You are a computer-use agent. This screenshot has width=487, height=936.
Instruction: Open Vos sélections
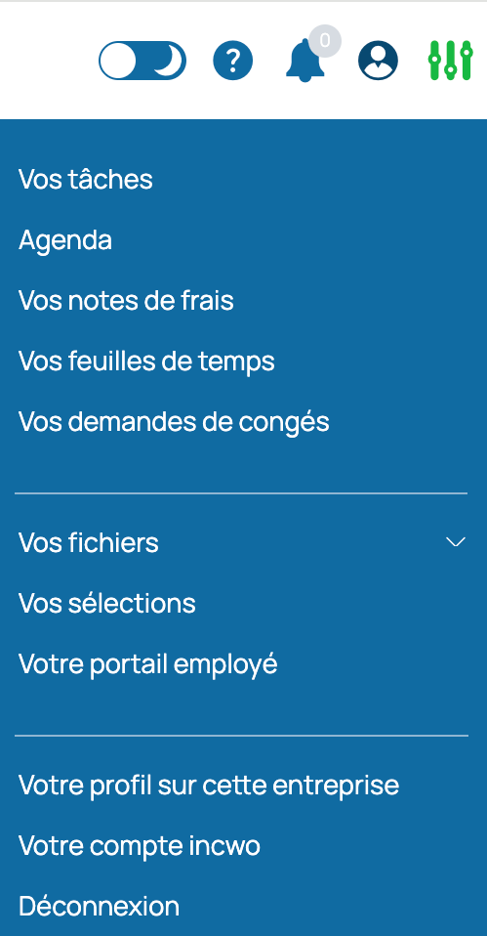(107, 604)
